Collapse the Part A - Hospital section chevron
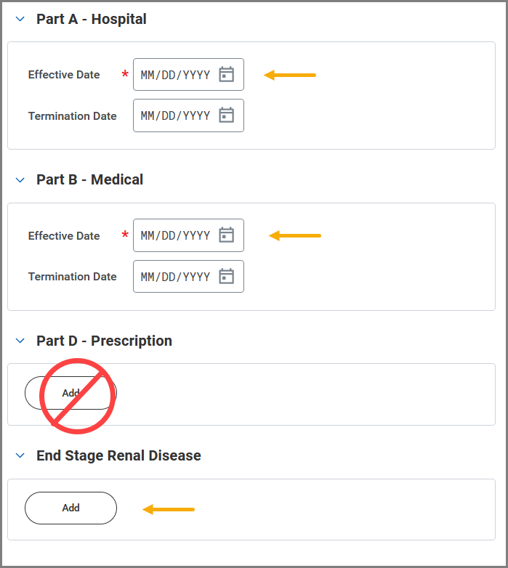This screenshot has height=568, width=508. 20,19
